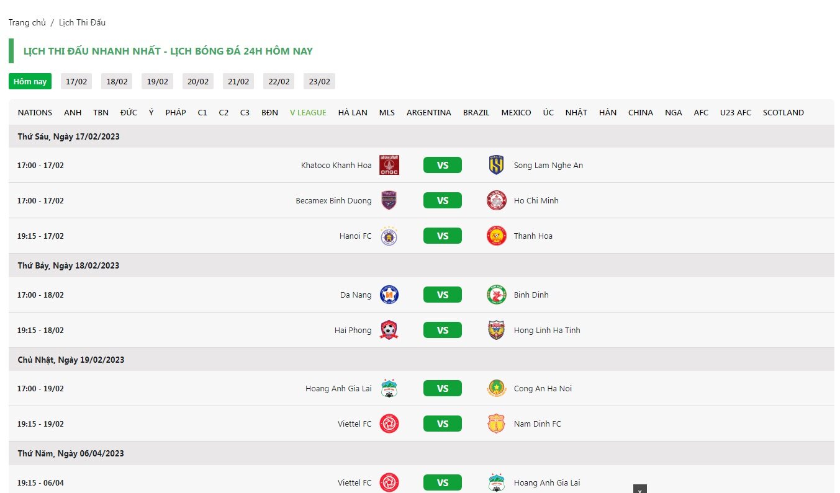Open the NATIONS league tab
The height and width of the screenshot is (493, 840).
35,113
